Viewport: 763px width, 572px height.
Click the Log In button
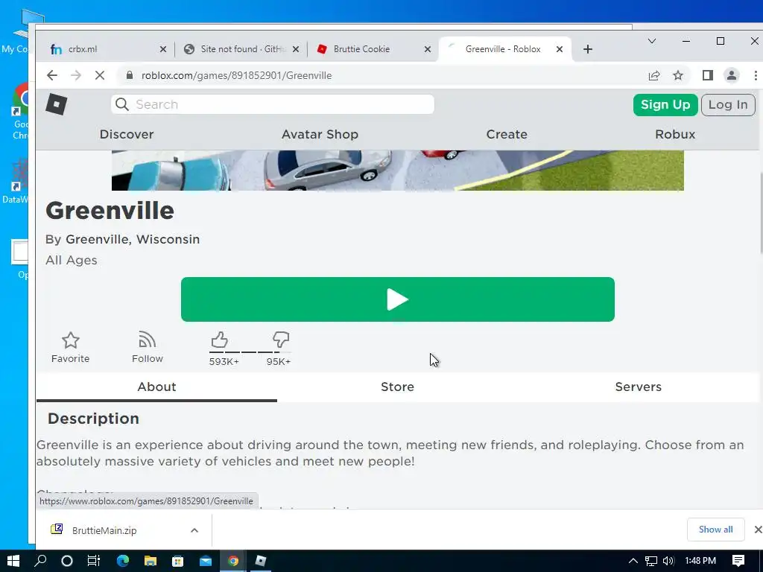728,104
